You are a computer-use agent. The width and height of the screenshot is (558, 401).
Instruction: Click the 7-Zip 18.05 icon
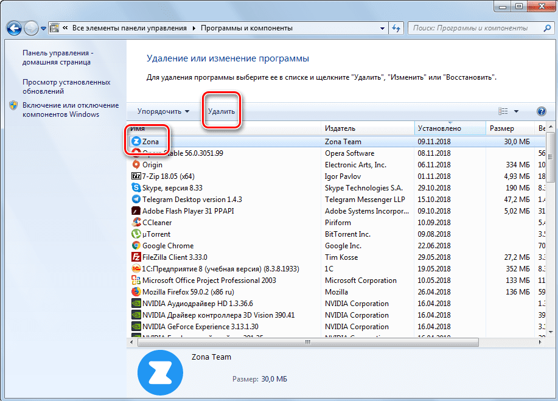point(136,176)
